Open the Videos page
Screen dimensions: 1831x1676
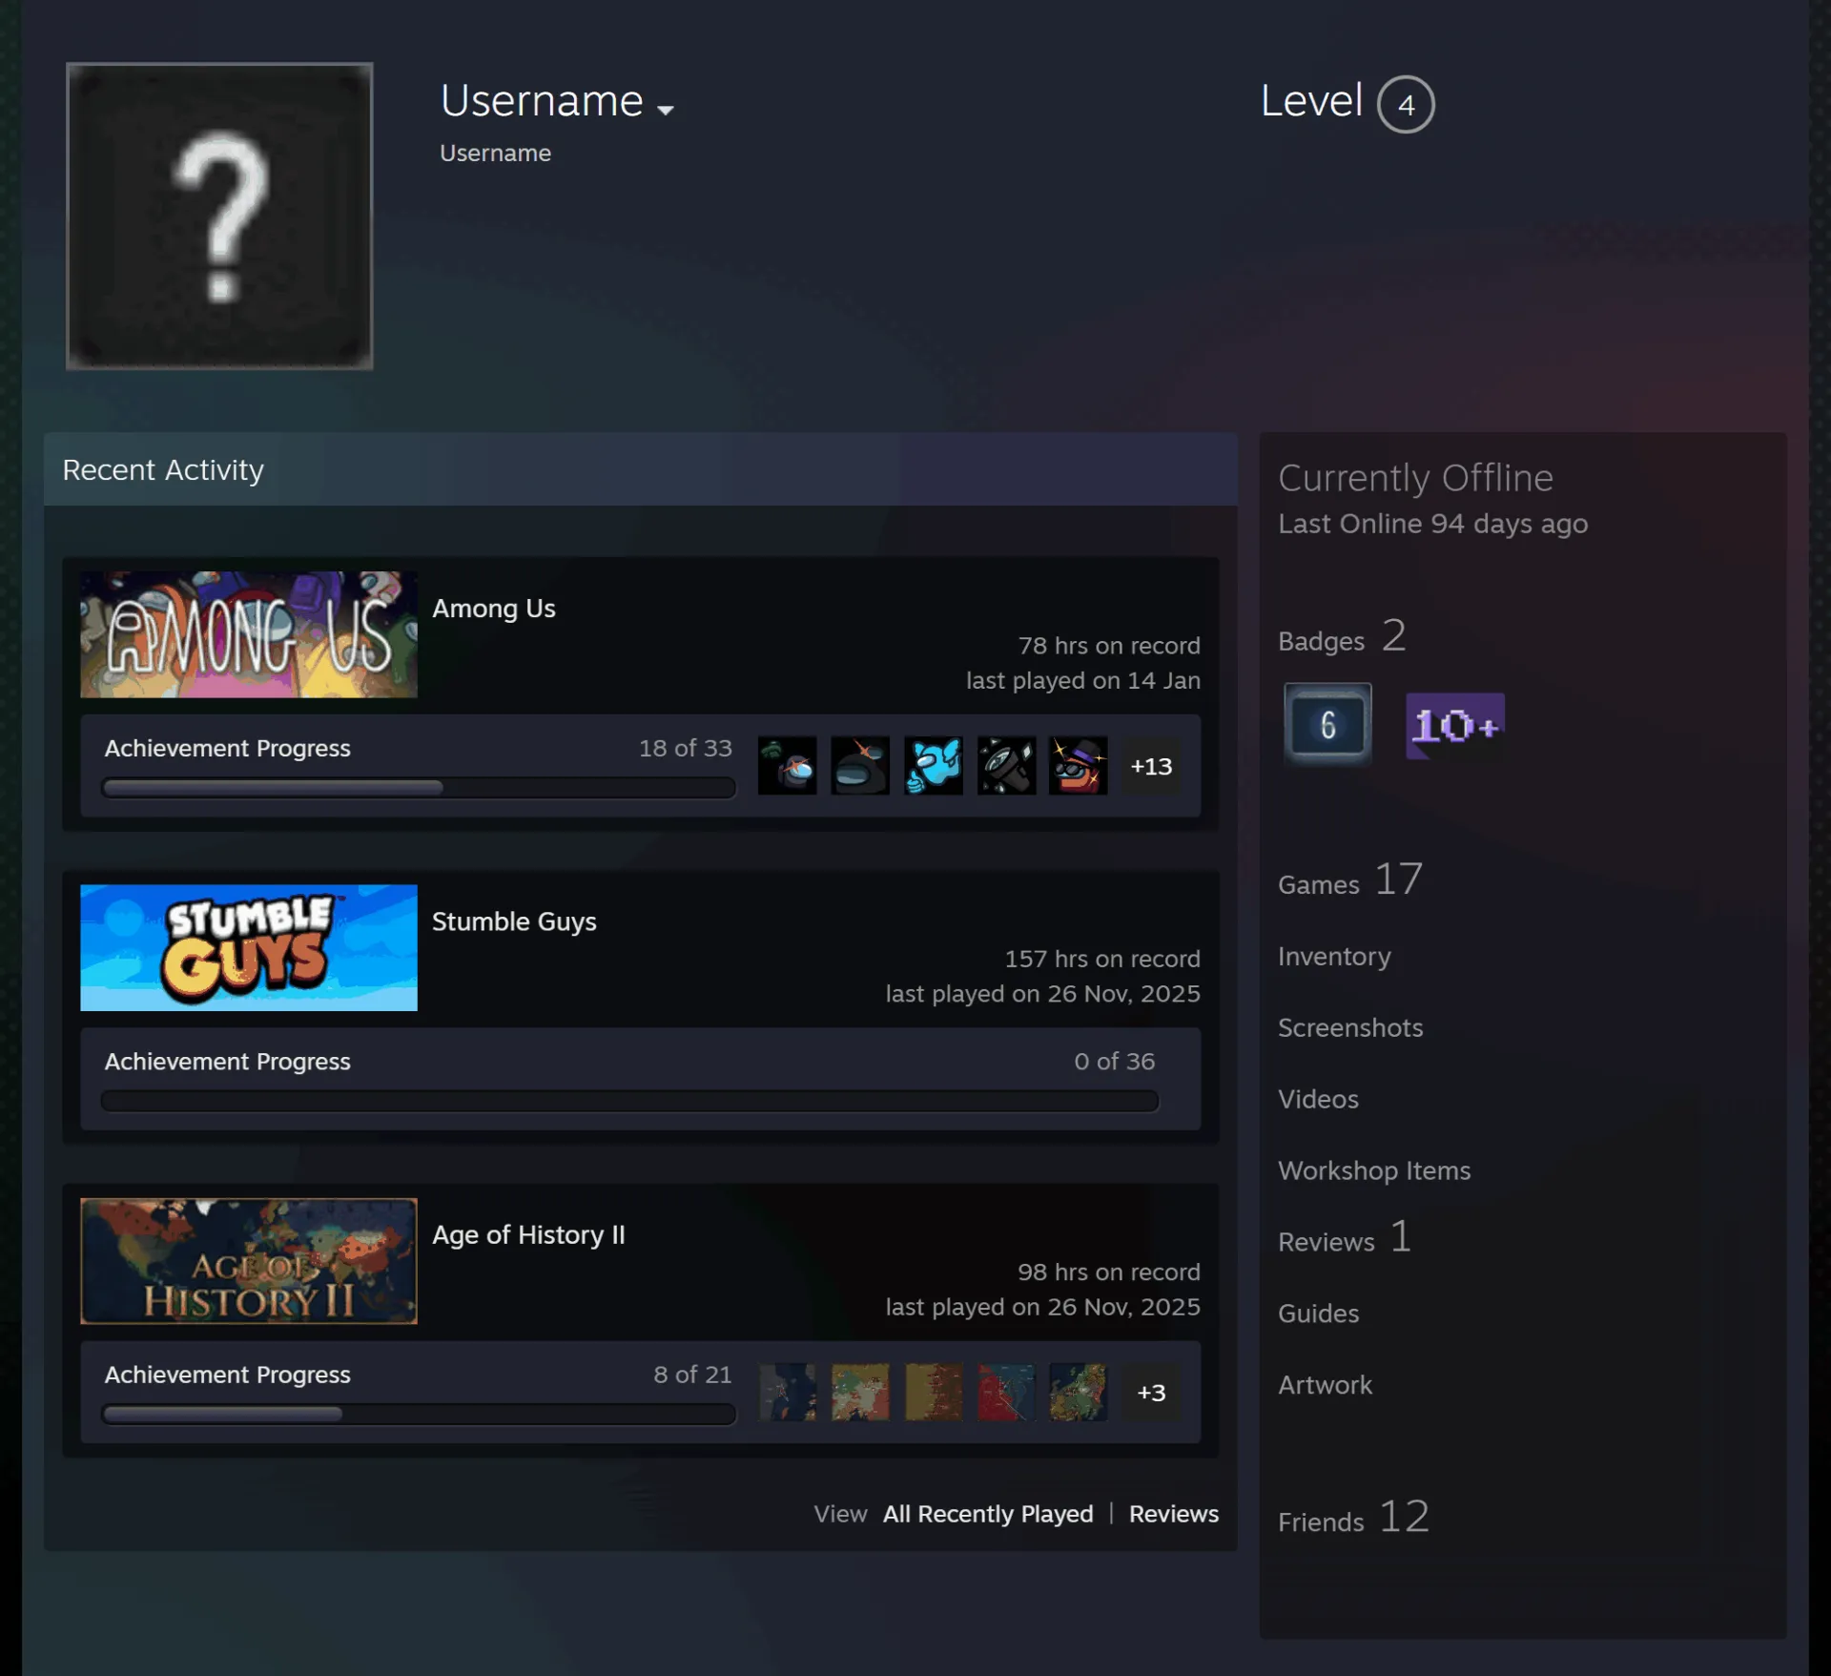[1318, 1099]
